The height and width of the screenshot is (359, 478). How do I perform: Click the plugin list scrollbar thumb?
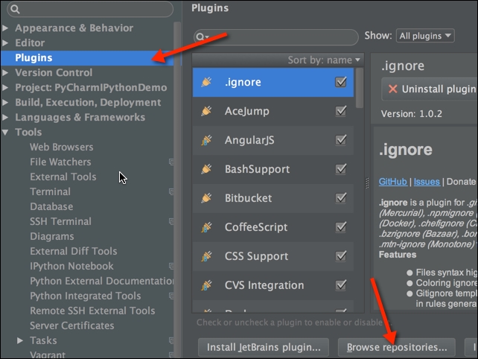tap(360, 88)
